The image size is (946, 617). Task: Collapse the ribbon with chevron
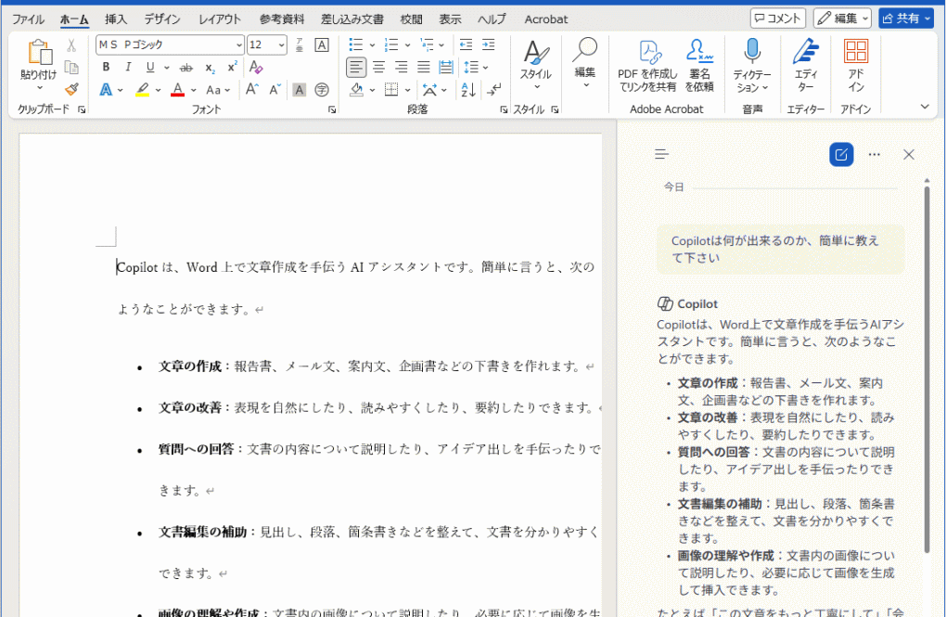925,107
